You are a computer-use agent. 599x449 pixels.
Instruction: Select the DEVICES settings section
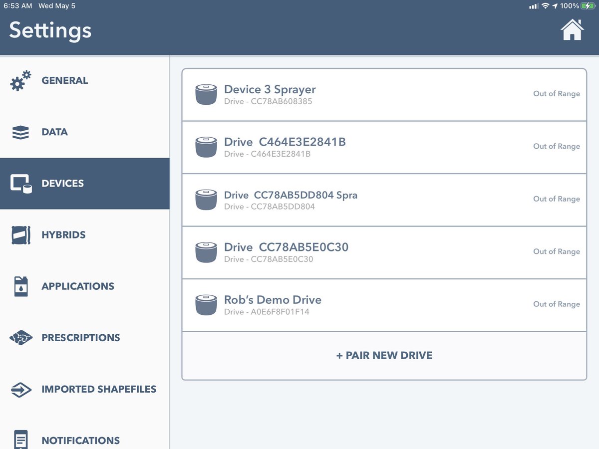(x=85, y=184)
